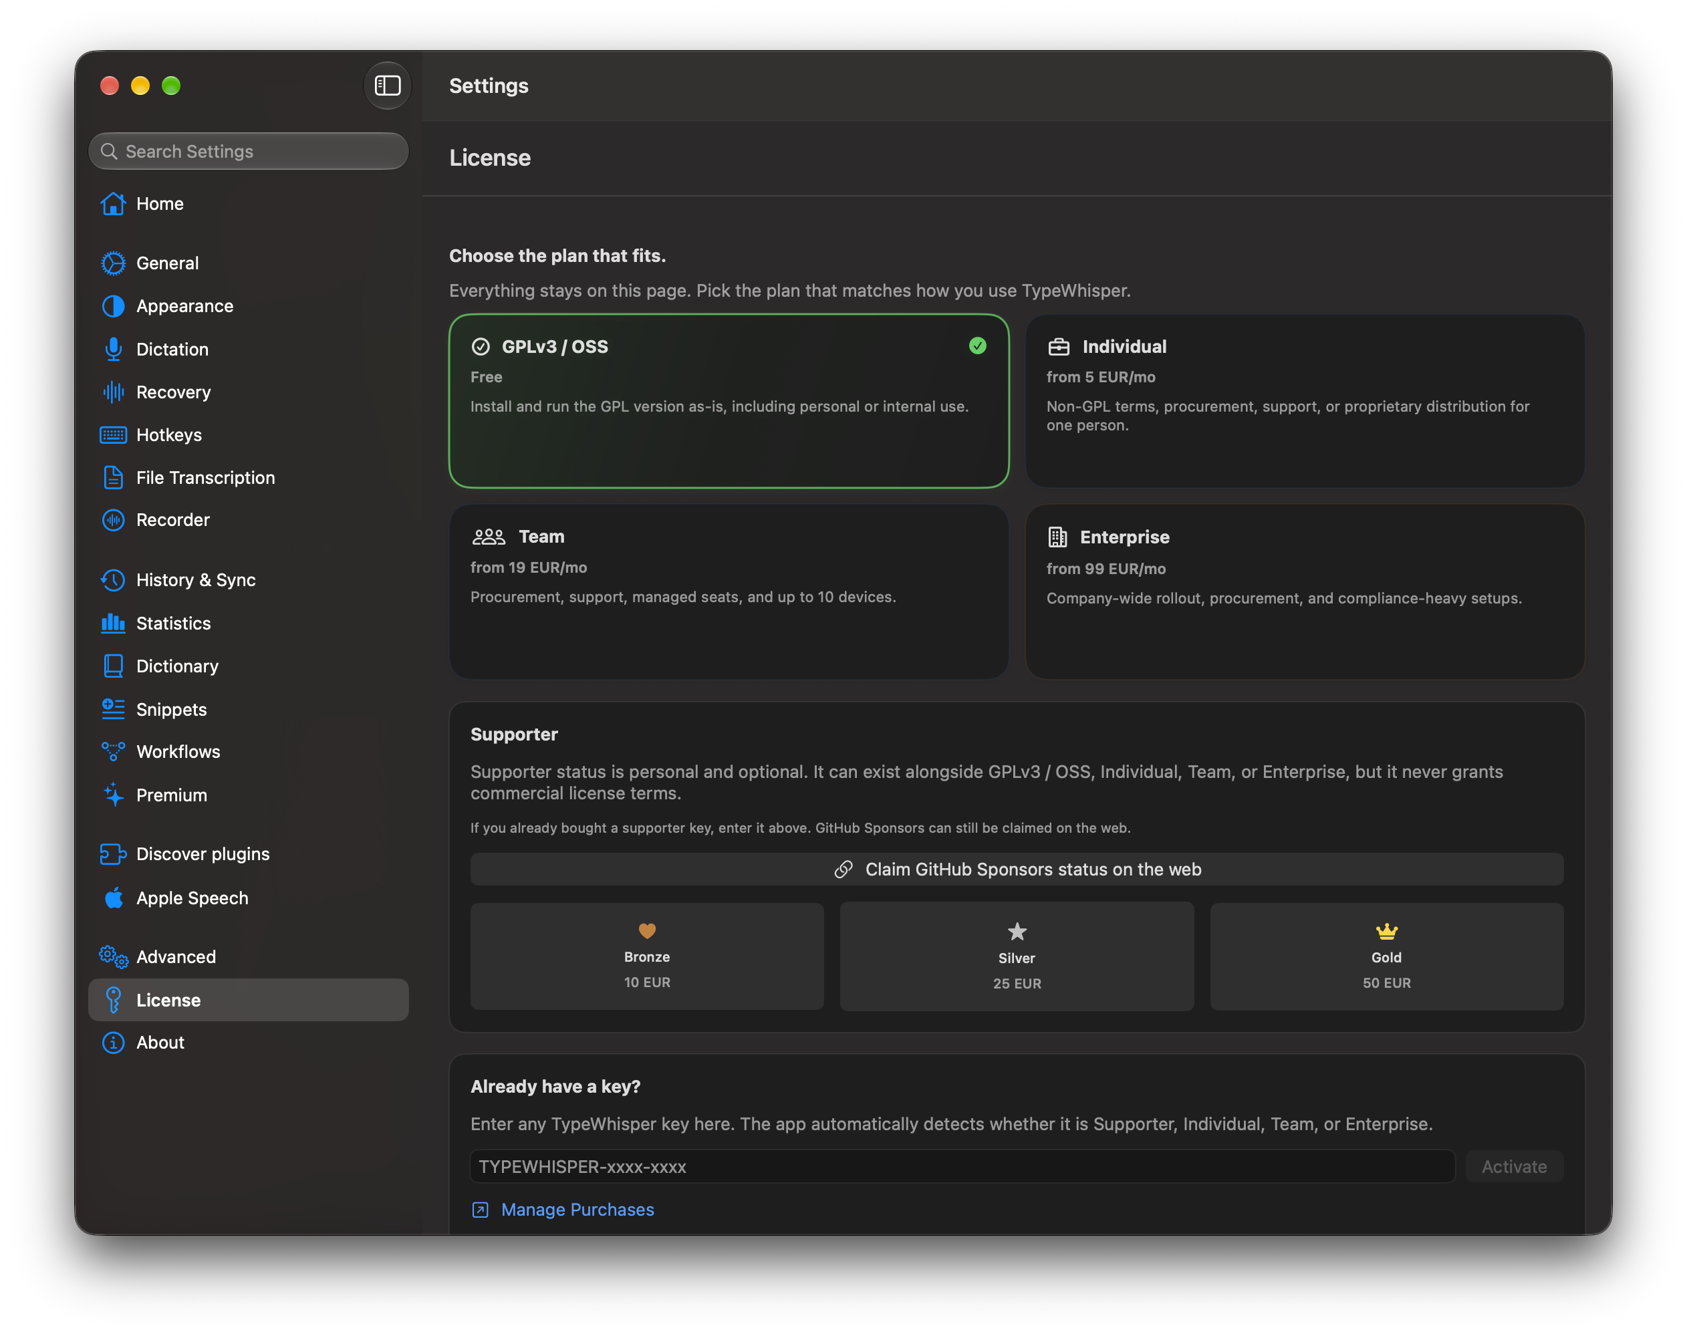Choose the Team plan card
The image size is (1687, 1334).
click(x=729, y=592)
